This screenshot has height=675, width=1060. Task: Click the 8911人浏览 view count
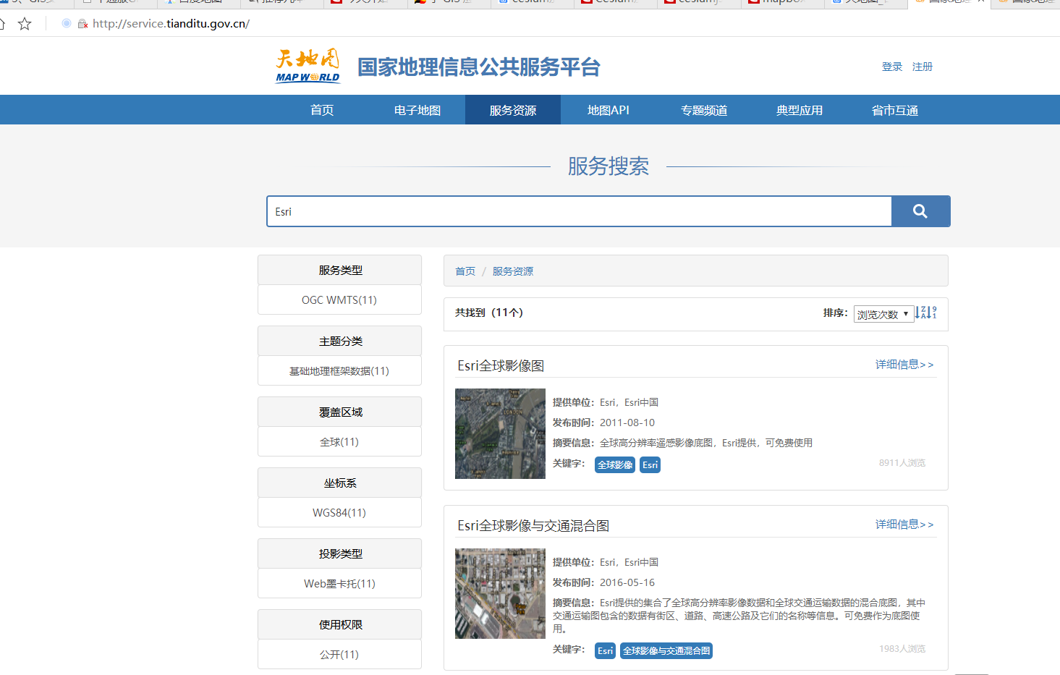click(902, 463)
